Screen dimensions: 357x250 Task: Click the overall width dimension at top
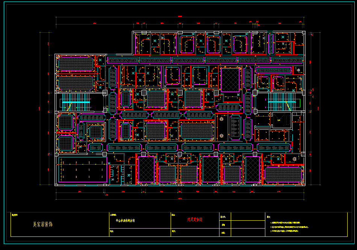click(180, 17)
